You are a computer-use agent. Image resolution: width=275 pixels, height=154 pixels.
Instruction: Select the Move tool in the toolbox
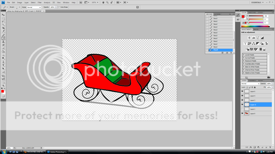point(3,15)
